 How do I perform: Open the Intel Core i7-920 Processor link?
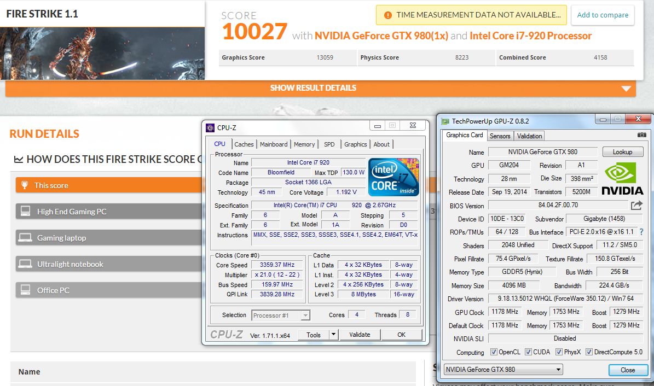[530, 36]
